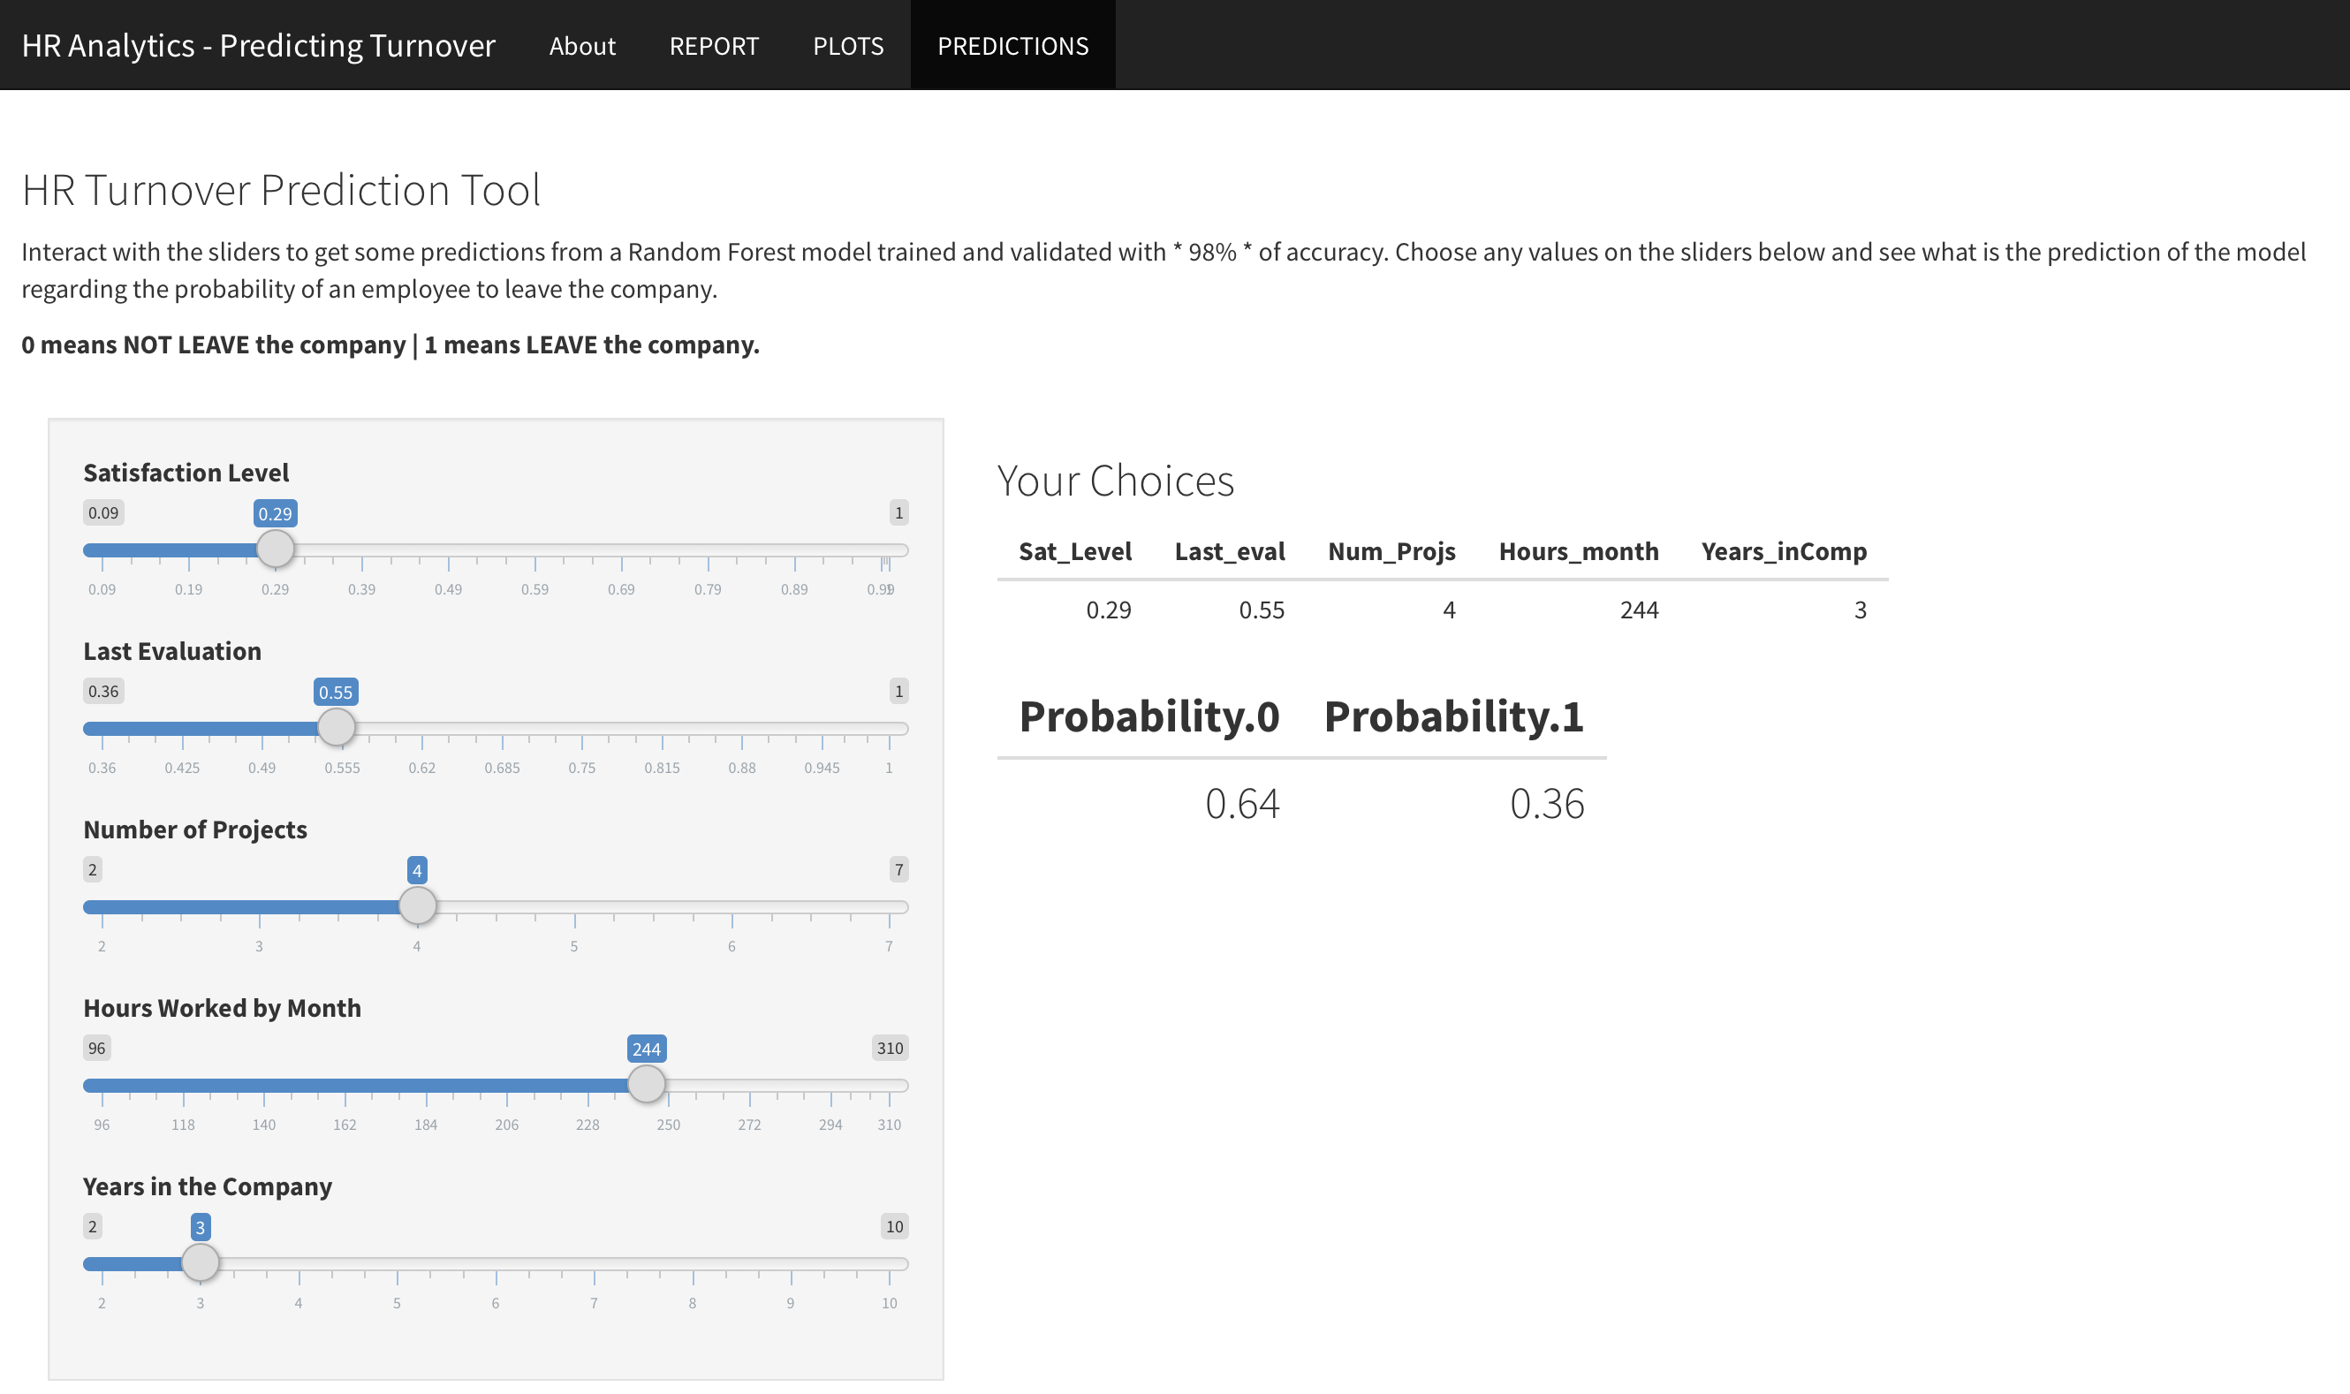This screenshot has height=1394, width=2350.
Task: Click the Last Evaluation slider handle
Action: tap(337, 727)
